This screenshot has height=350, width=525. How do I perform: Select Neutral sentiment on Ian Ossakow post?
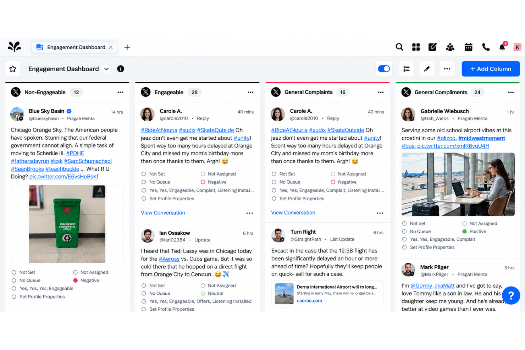click(212, 294)
